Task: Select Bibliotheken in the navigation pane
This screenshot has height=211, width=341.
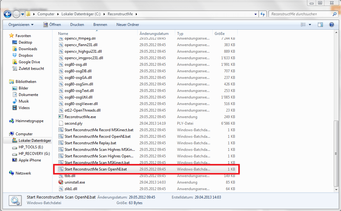Action: point(26,82)
